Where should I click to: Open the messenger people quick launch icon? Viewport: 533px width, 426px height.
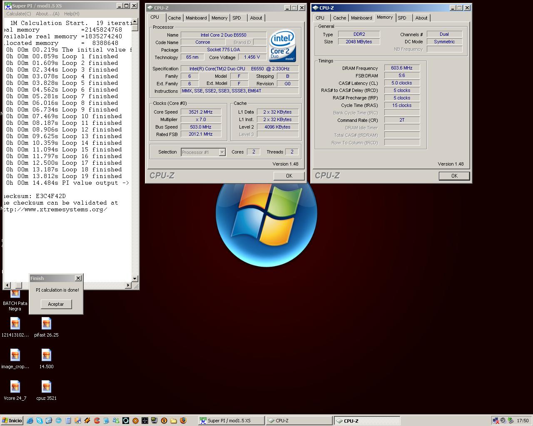coord(116,421)
